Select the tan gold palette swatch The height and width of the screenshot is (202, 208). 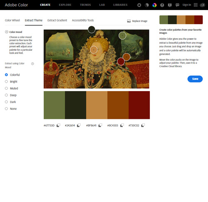97,105
